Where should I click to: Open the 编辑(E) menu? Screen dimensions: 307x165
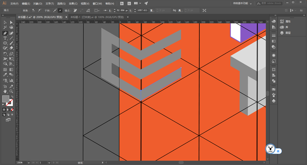click(26, 3)
